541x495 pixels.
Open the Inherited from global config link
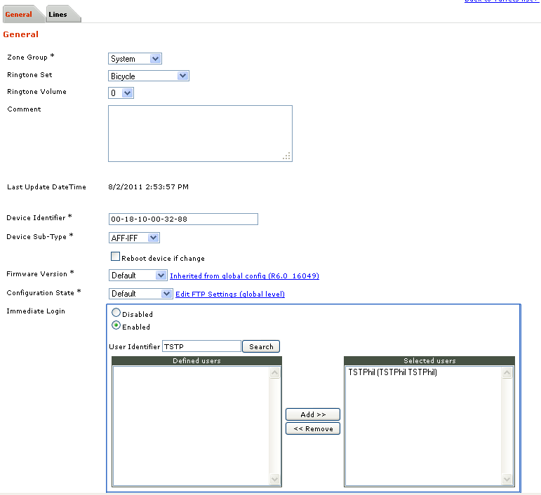(x=244, y=276)
